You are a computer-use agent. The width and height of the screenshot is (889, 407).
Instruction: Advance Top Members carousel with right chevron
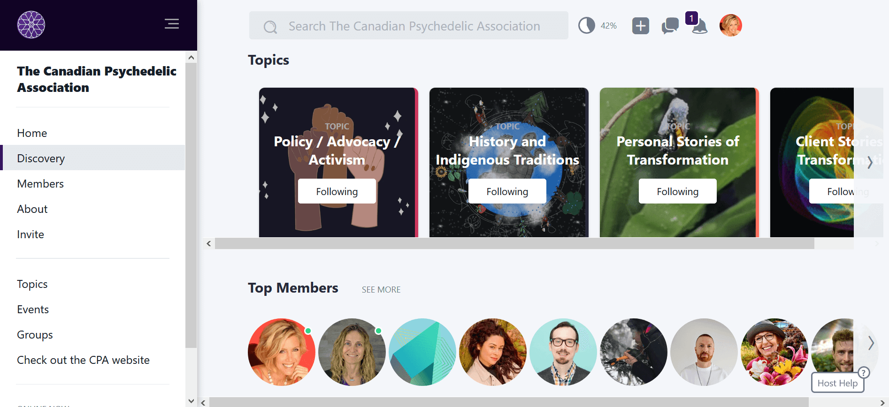(x=871, y=343)
